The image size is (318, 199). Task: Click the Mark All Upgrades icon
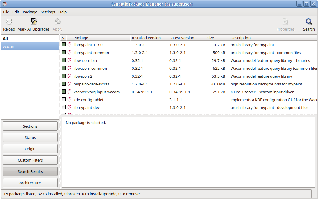point(33,22)
